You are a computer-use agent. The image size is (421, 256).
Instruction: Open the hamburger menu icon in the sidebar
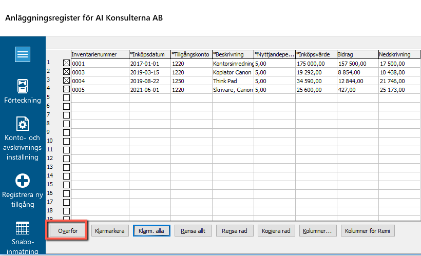[x=23, y=54]
